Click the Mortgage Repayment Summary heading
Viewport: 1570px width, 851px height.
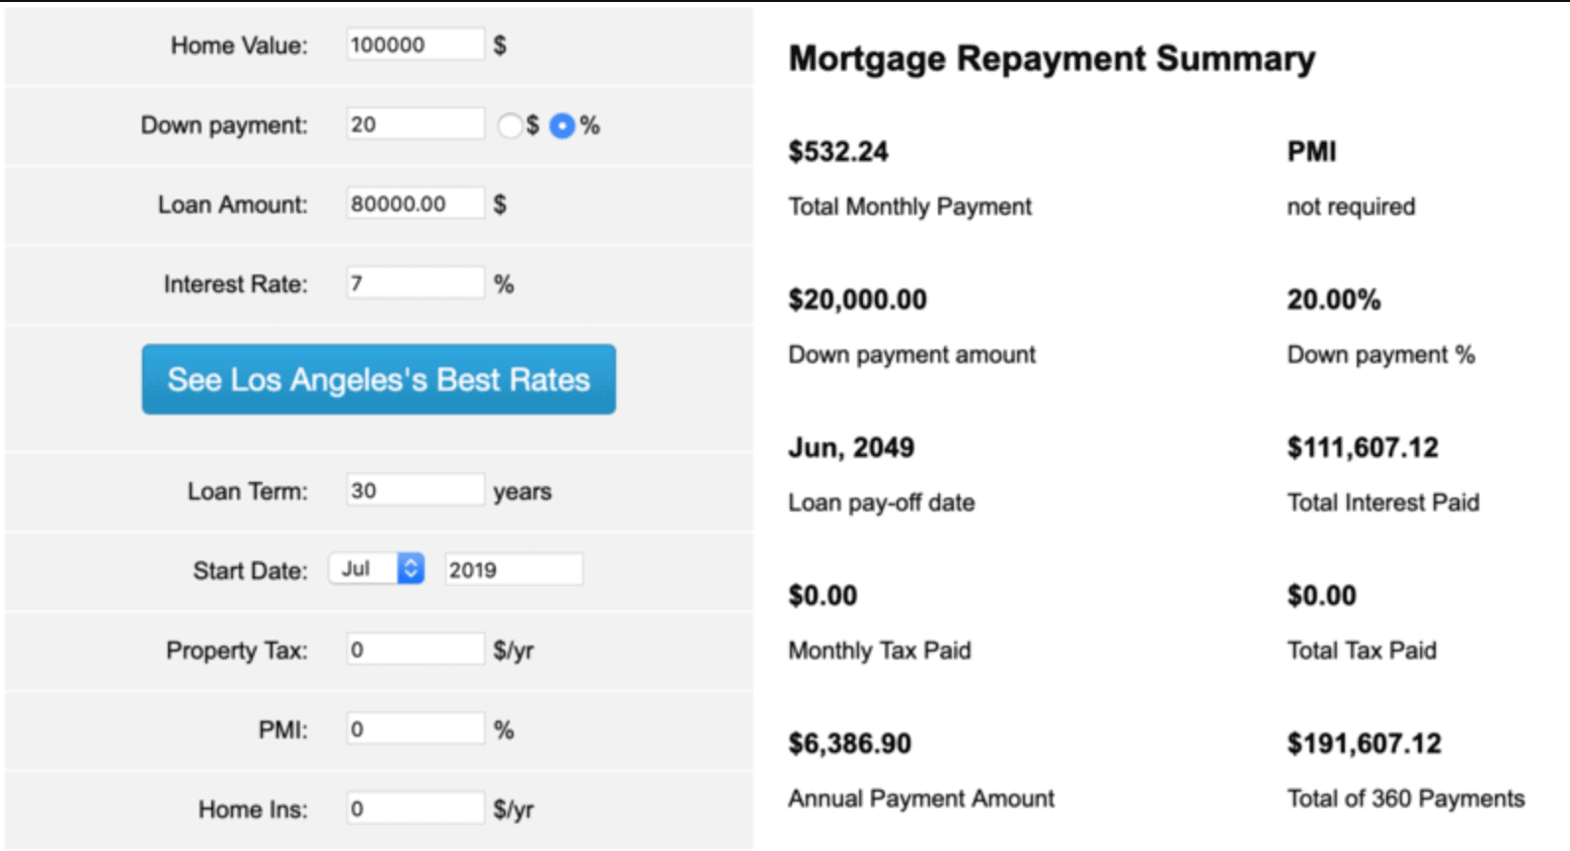pyautogui.click(x=1052, y=59)
